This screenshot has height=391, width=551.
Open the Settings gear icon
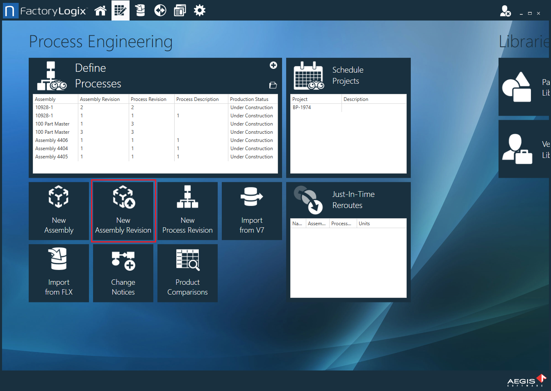[200, 10]
